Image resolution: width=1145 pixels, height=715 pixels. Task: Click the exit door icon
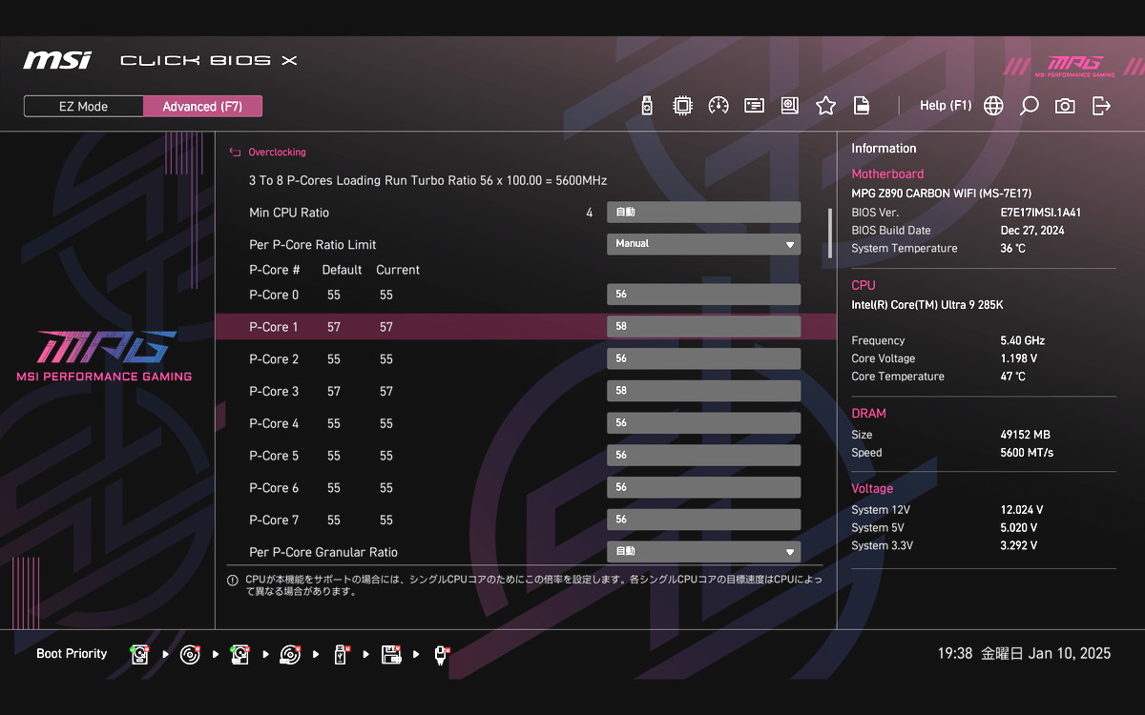click(1101, 106)
